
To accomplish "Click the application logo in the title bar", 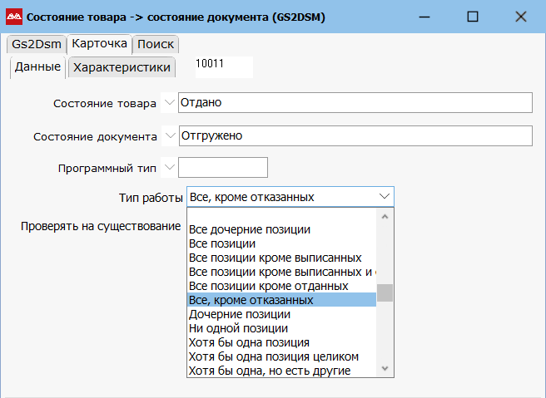I will (x=14, y=16).
